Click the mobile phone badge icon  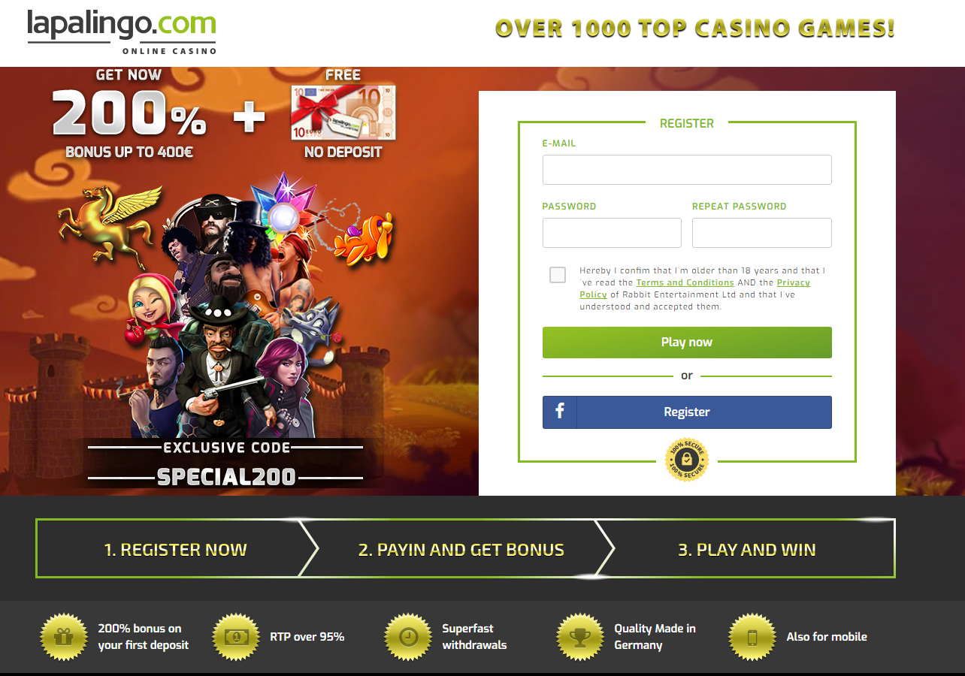(x=752, y=637)
